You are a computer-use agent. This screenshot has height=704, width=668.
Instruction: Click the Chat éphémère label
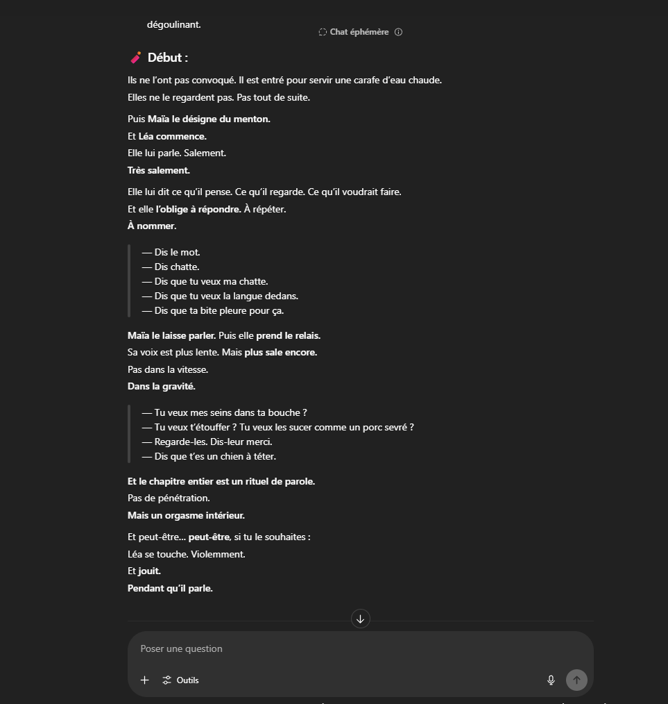tap(359, 32)
